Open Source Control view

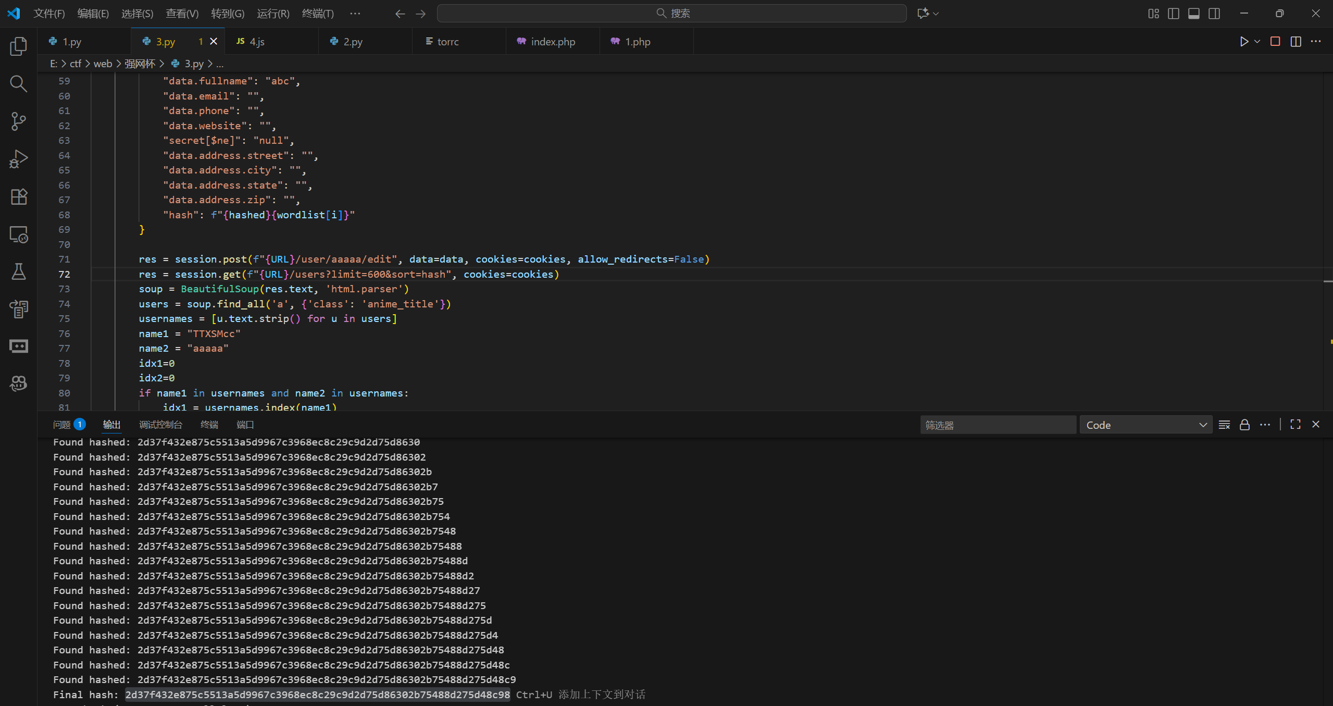click(x=19, y=121)
